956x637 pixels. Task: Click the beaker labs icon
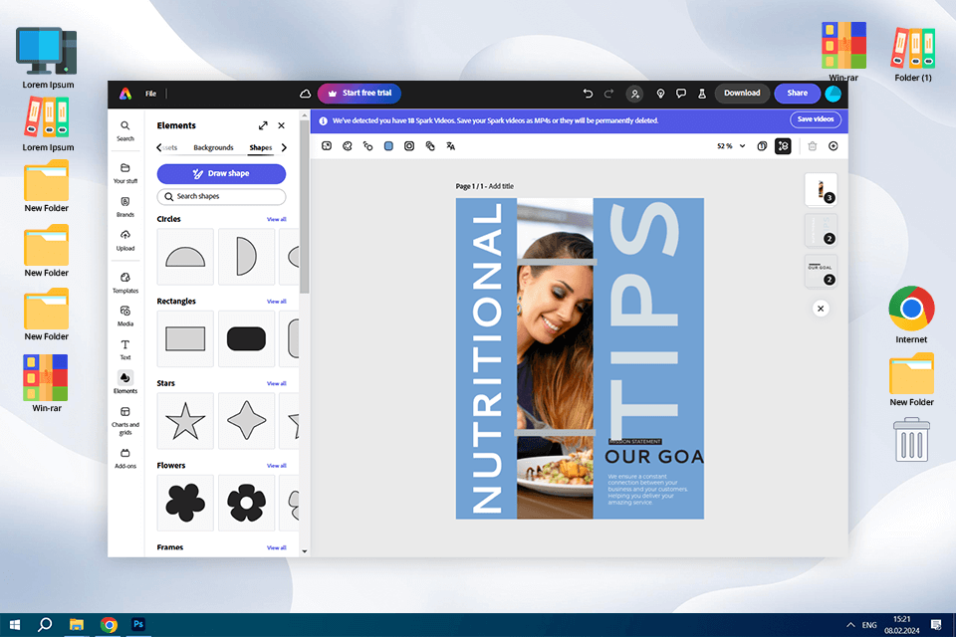pos(702,94)
